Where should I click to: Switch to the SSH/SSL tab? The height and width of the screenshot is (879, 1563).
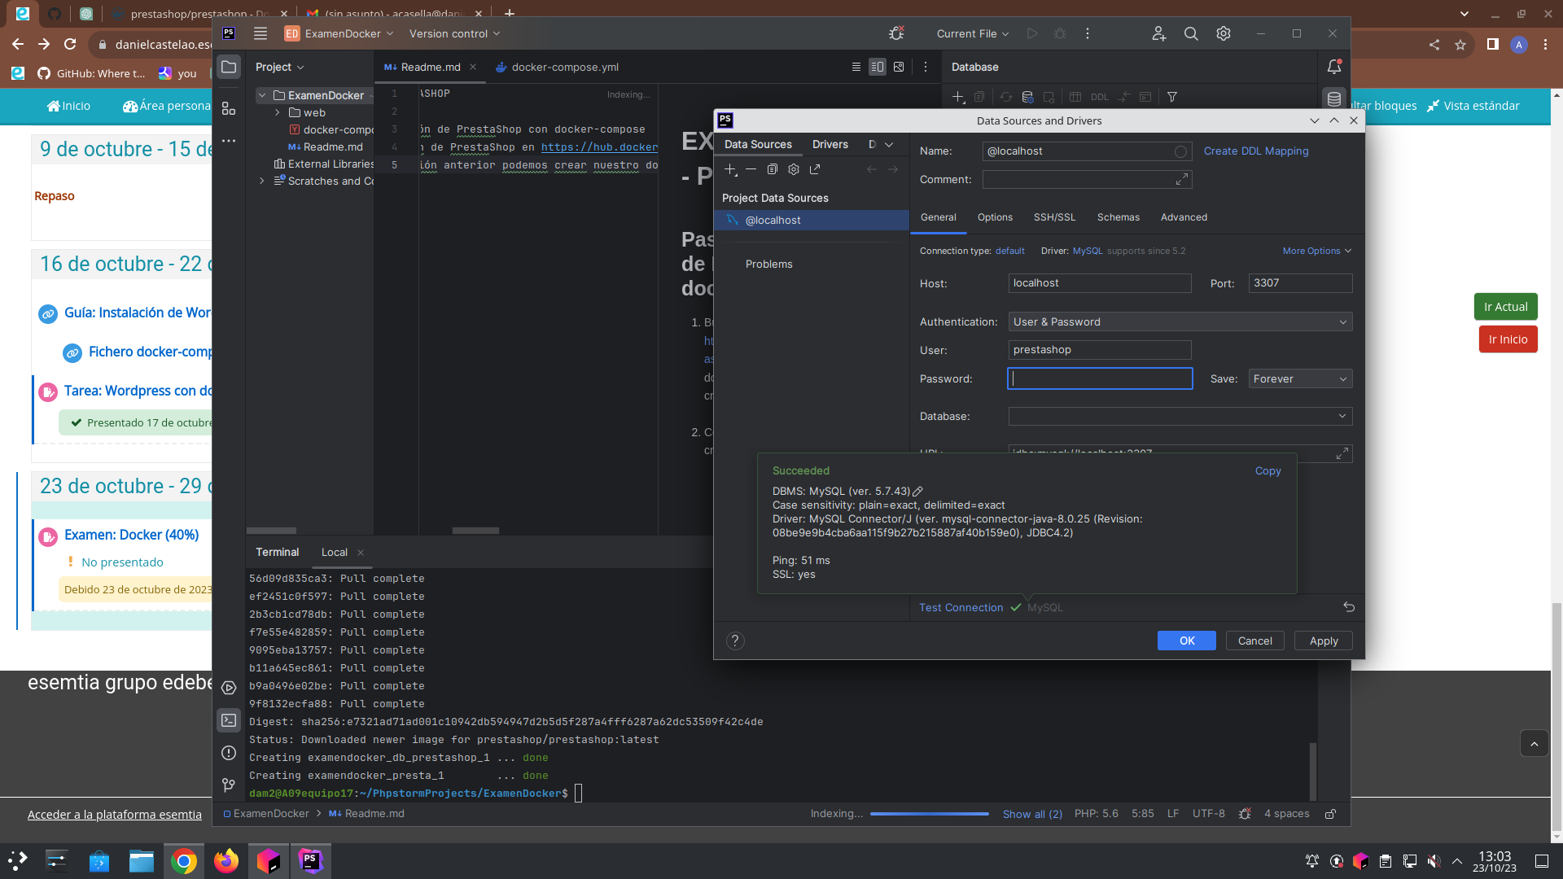click(1054, 217)
